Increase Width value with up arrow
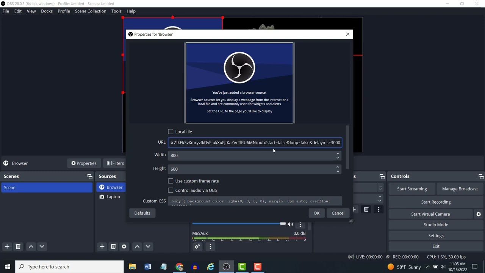485x273 pixels. point(338,153)
